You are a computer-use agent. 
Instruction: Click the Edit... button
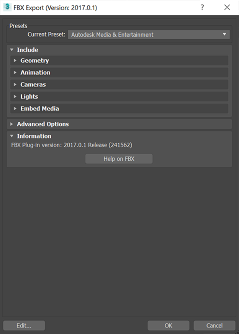(24, 326)
